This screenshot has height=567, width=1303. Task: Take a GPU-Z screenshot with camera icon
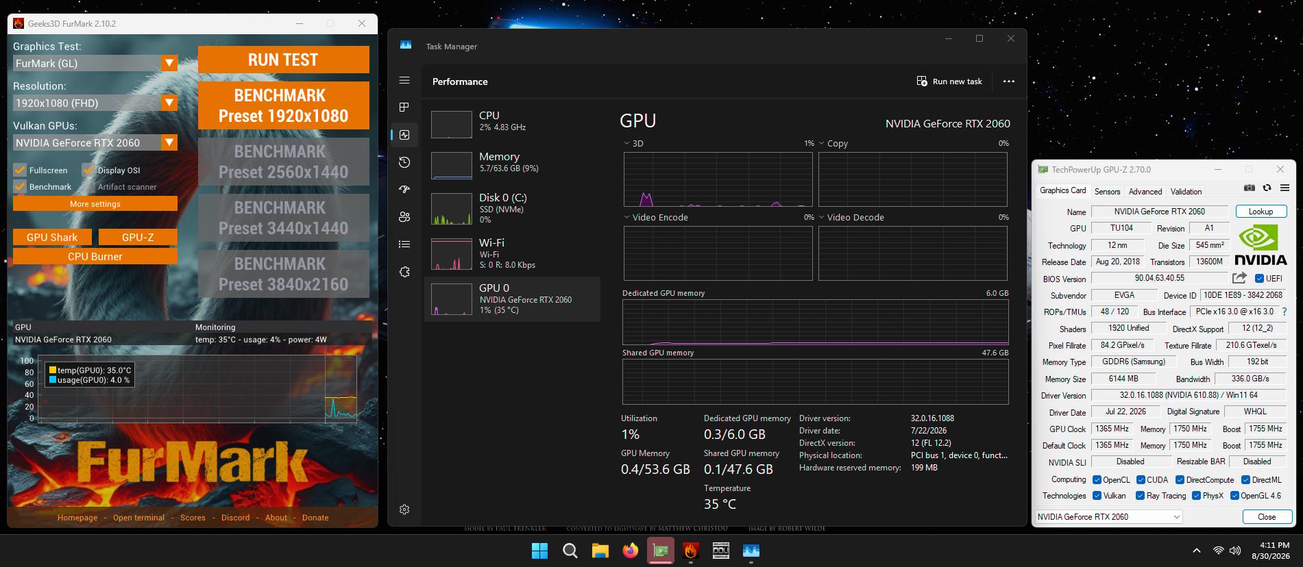click(1250, 188)
